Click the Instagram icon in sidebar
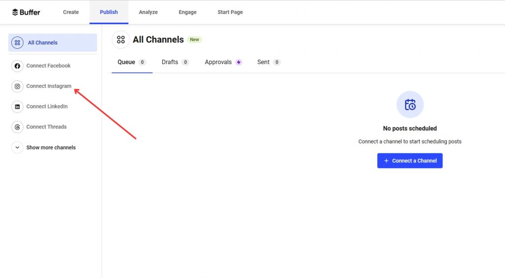Image resolution: width=505 pixels, height=278 pixels. 17,86
